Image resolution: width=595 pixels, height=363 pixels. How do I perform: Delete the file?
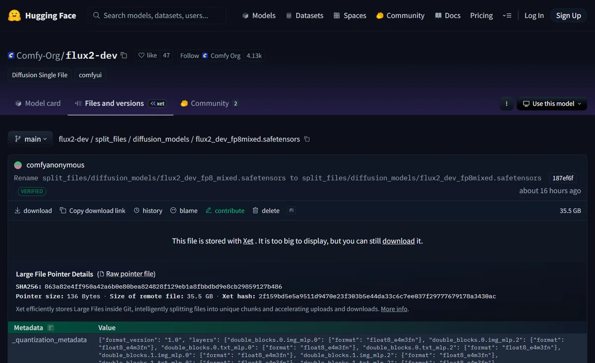[x=266, y=211]
